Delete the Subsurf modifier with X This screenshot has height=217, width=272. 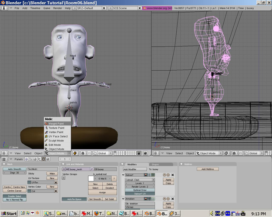tap(172, 175)
